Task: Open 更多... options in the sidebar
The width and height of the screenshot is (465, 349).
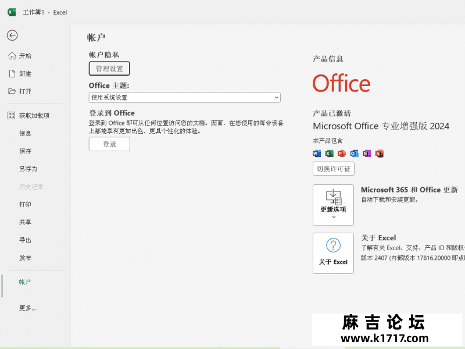Action: (x=27, y=308)
